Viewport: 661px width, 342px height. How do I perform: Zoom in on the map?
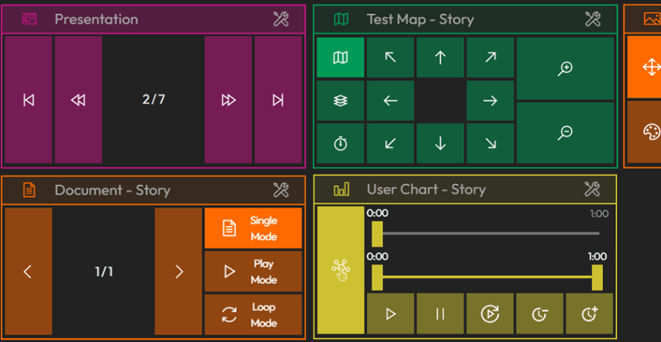pos(566,69)
